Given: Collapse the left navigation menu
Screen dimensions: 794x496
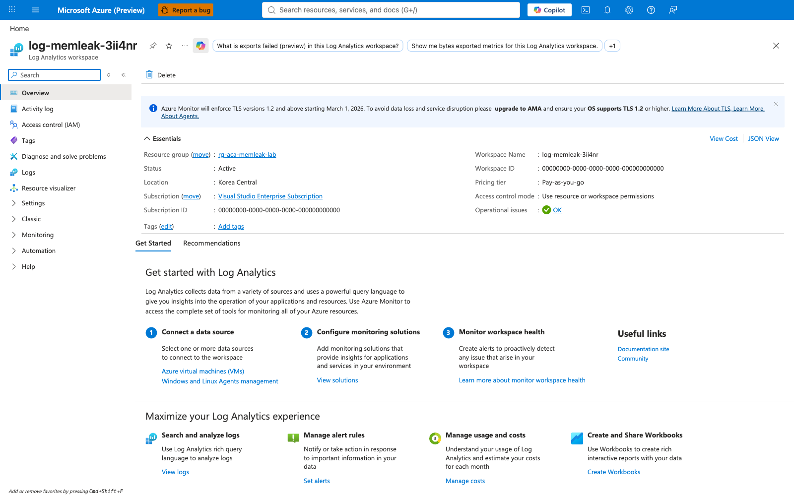Looking at the screenshot, I should coord(123,75).
